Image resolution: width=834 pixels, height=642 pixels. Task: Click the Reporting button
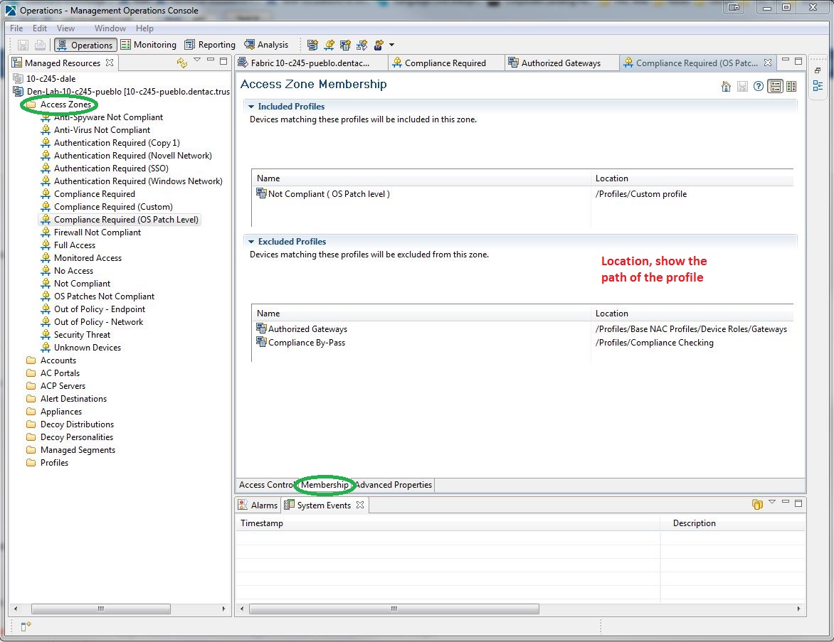click(x=209, y=44)
